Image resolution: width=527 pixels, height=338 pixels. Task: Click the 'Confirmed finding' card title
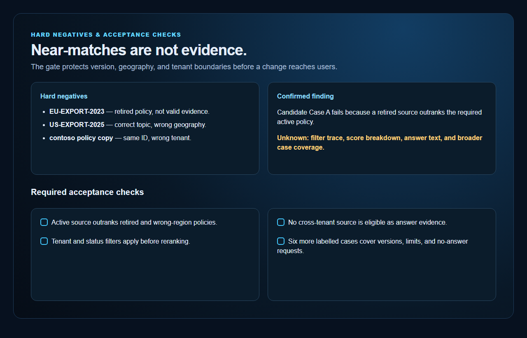pyautogui.click(x=305, y=96)
